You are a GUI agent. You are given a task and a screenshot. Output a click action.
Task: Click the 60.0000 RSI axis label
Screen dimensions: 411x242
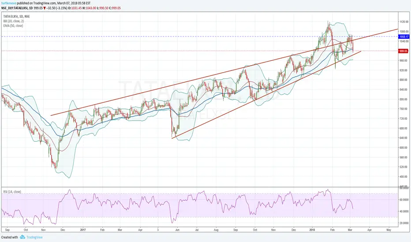point(404,200)
